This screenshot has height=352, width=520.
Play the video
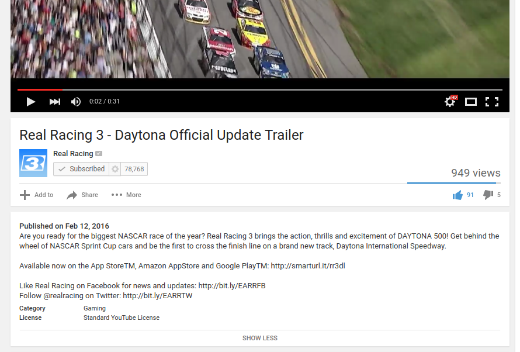(31, 102)
